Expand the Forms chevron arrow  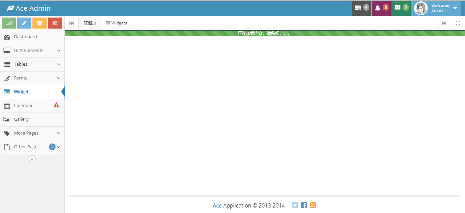[59, 78]
